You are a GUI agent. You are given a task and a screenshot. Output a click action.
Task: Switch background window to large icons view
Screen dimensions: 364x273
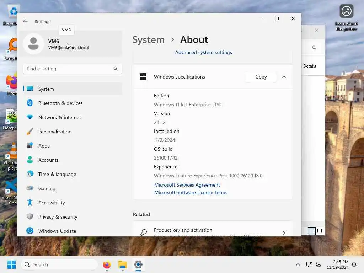pos(320,231)
